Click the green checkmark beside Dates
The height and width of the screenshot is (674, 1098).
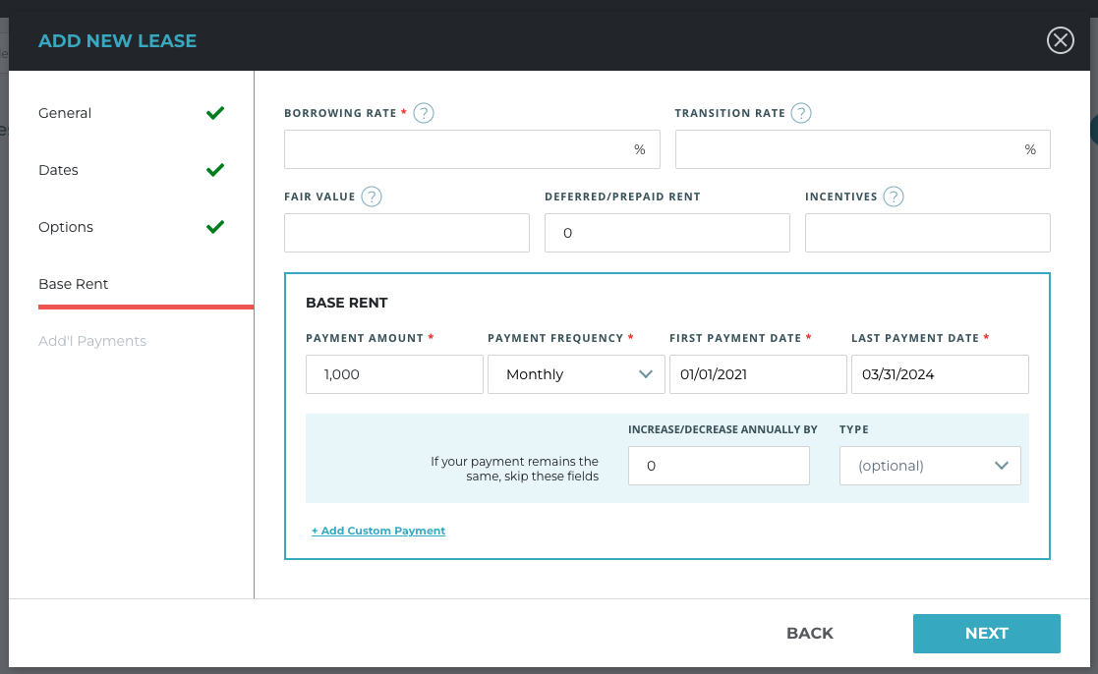(x=215, y=170)
